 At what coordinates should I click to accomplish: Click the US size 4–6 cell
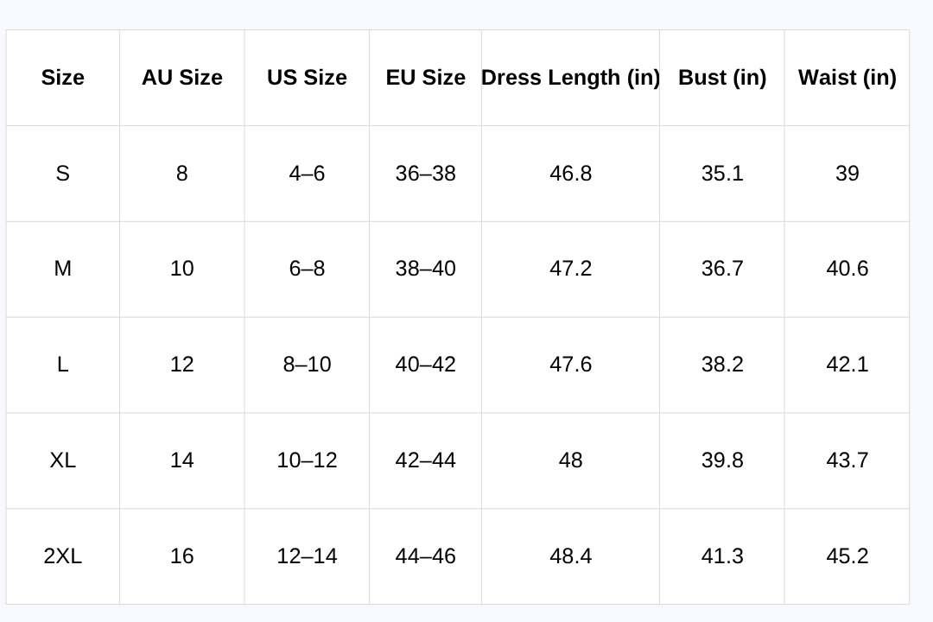307,173
